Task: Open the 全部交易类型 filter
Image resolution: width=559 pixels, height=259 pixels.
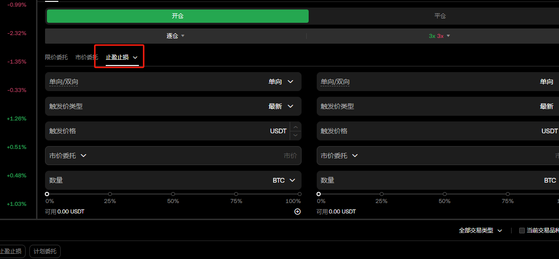Action: [480, 231]
